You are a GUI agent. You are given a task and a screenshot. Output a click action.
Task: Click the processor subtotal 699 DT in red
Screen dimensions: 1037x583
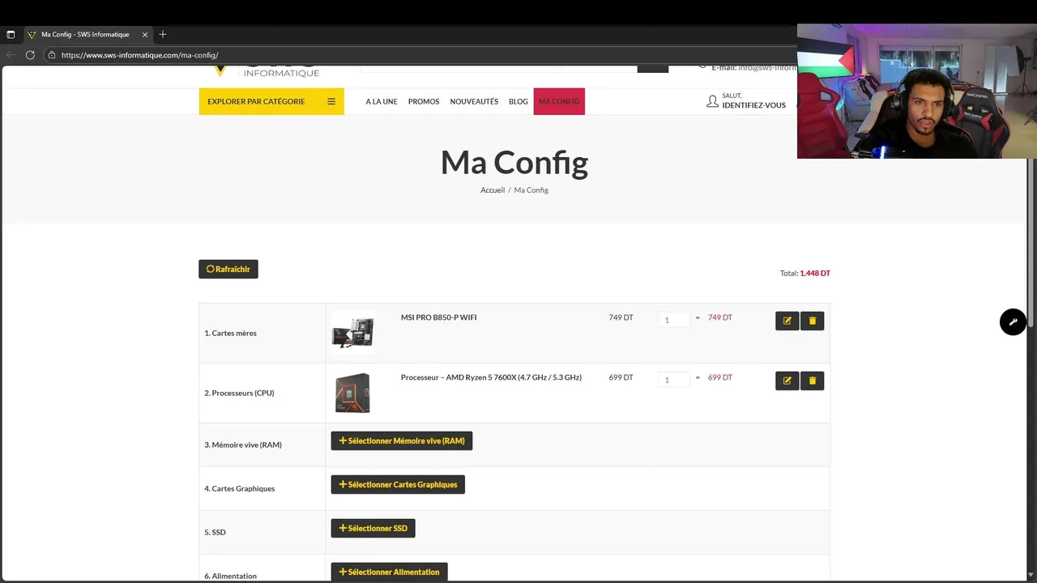(720, 377)
